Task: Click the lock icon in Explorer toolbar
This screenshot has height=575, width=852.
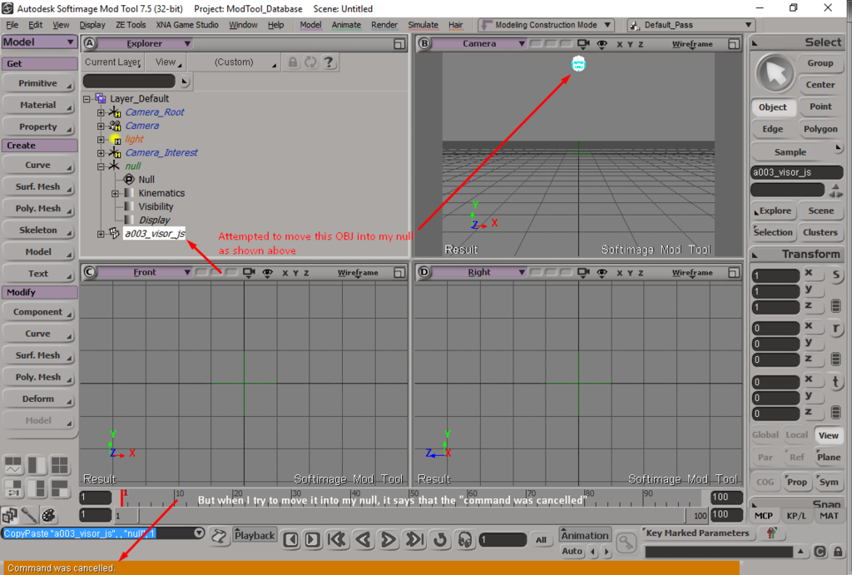Action: pyautogui.click(x=293, y=62)
